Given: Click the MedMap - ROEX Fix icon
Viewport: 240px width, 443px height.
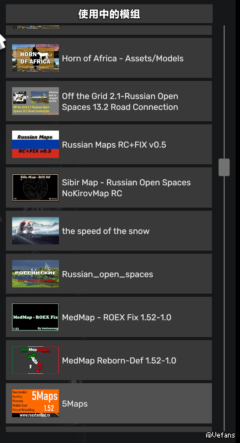Looking at the screenshot, I should click(36, 317).
